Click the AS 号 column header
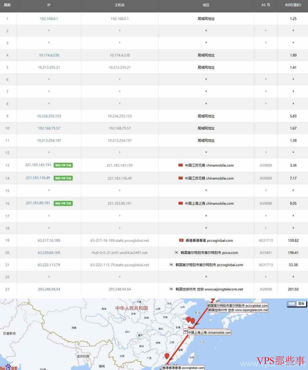Image resolution: width=308 pixels, height=370 pixels. click(266, 5)
